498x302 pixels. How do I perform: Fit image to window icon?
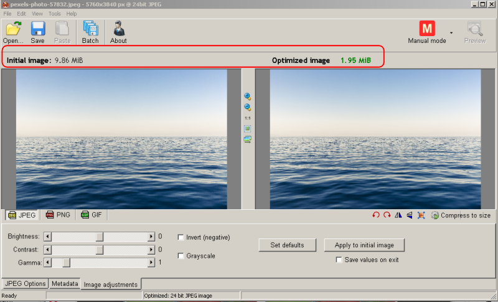(247, 129)
